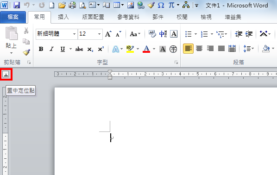This screenshot has width=277, height=175.
Task: Select justify paragraph alignment
Action: [221, 49]
